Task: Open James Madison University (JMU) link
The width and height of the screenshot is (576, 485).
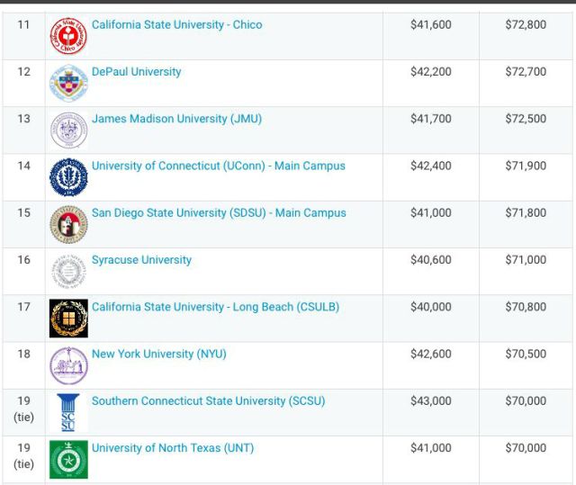Action: (x=176, y=119)
